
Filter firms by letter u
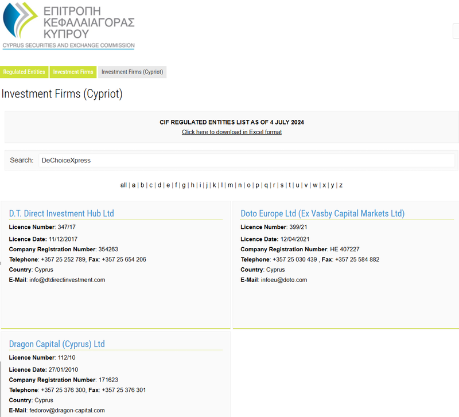[297, 185]
